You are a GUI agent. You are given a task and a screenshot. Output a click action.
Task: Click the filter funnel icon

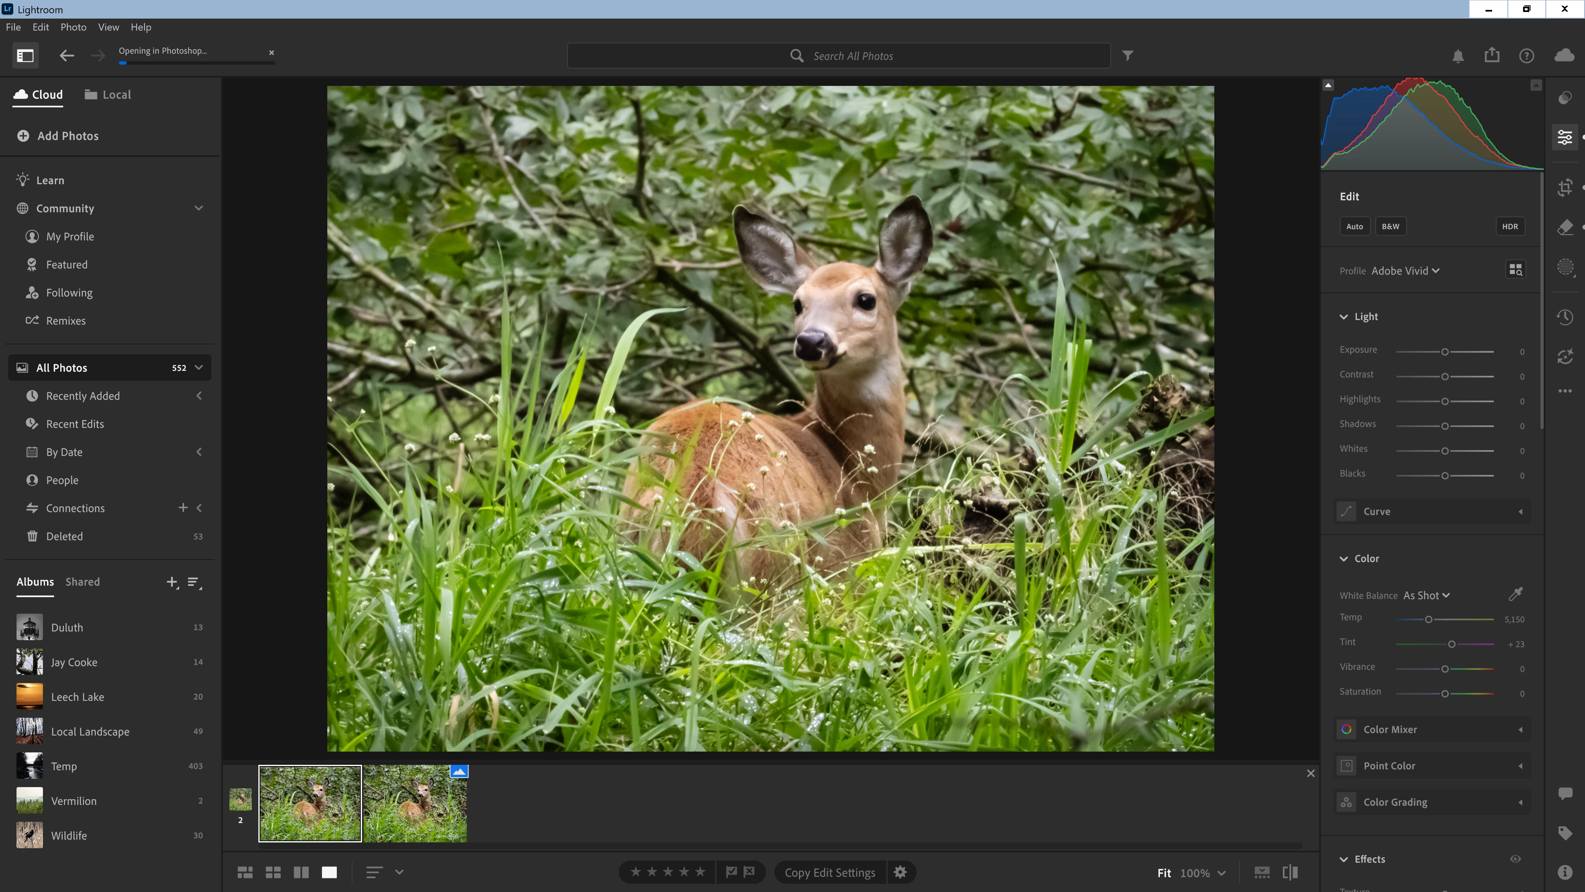coord(1127,55)
